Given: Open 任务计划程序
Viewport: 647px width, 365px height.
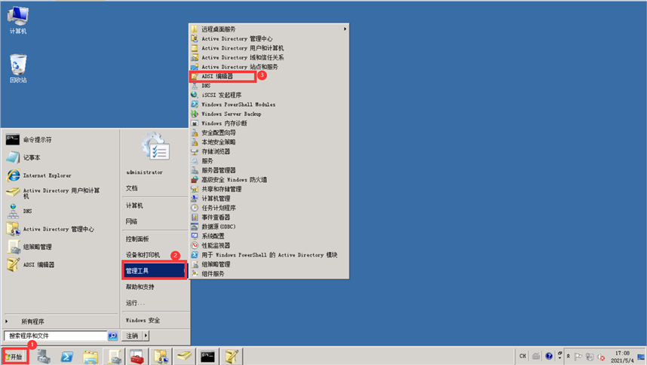Looking at the screenshot, I should click(268, 208).
